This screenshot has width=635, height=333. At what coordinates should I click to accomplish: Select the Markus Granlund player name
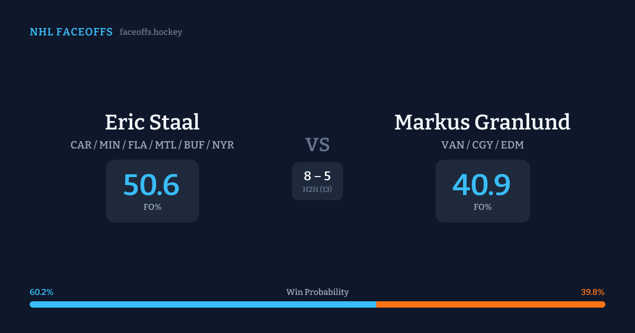coord(482,122)
